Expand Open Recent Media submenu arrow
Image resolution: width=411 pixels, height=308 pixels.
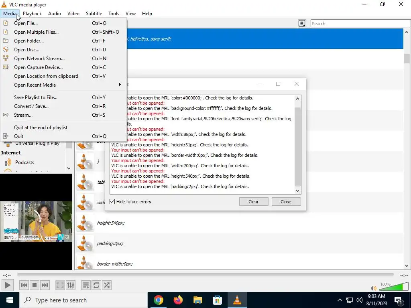click(x=120, y=84)
